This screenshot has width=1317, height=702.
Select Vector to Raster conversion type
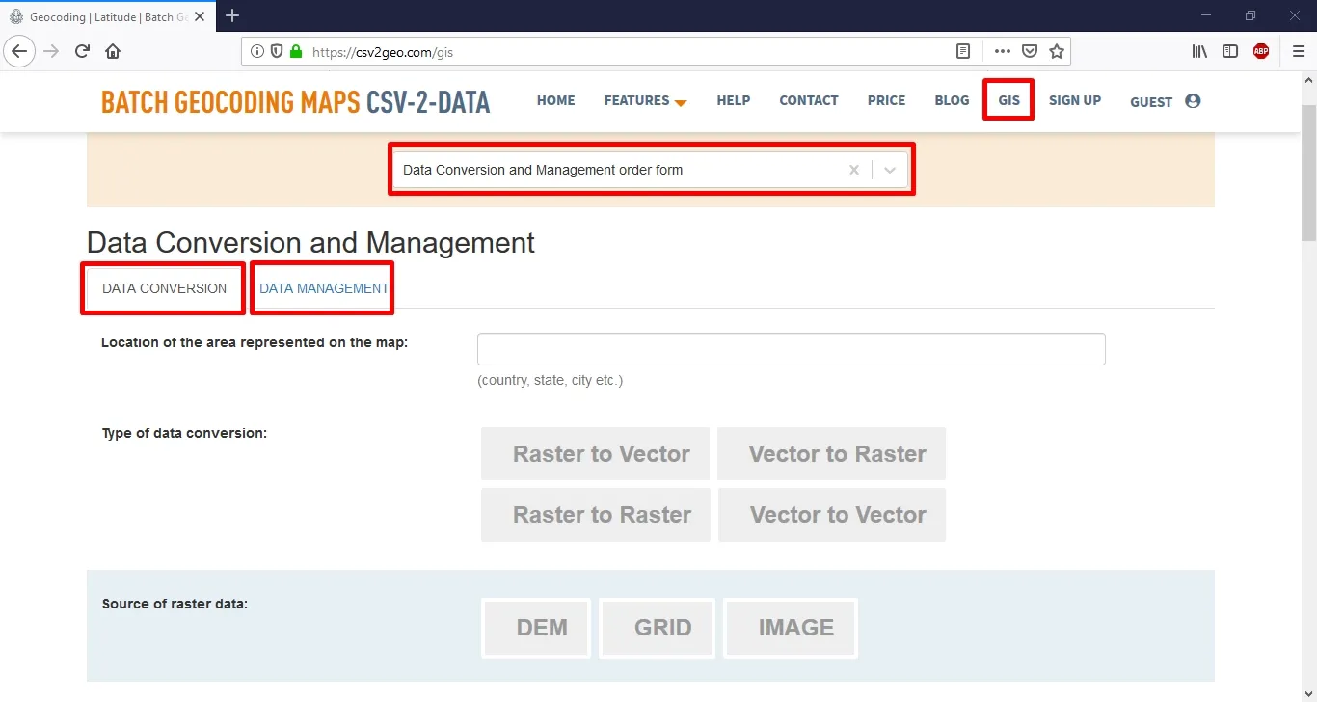click(x=831, y=454)
